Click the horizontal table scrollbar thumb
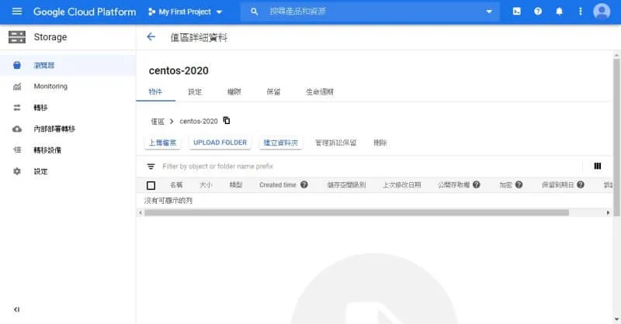621x324 pixels. (x=356, y=213)
